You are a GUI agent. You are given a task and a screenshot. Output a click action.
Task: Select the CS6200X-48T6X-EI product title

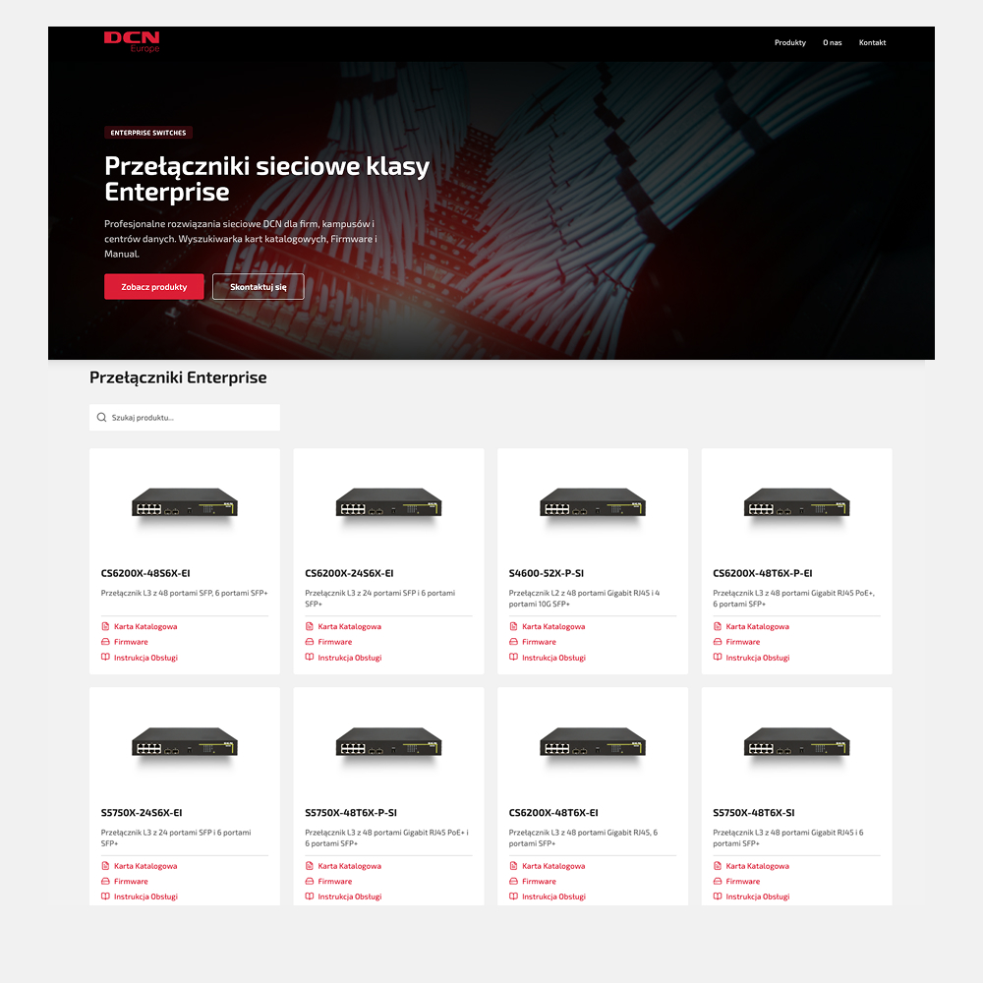pyautogui.click(x=553, y=813)
